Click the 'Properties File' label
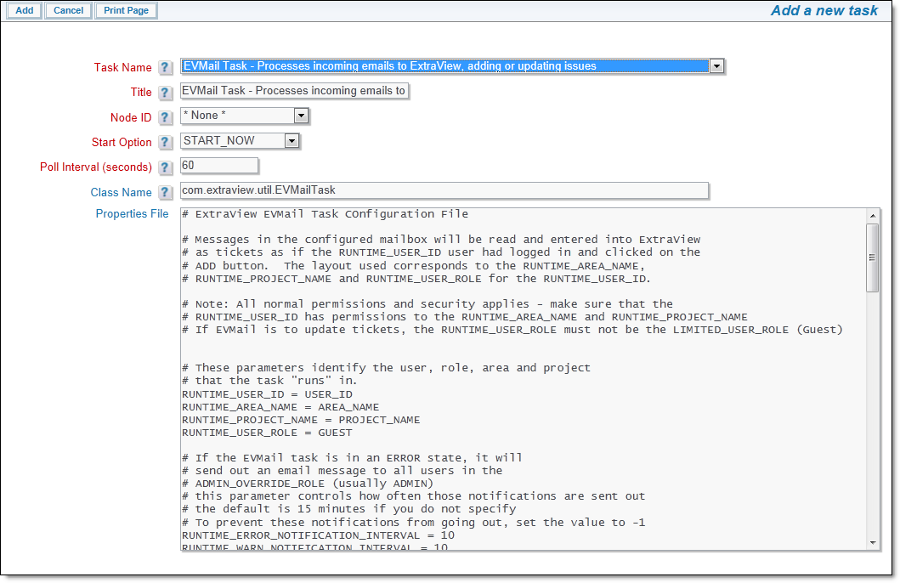 click(x=132, y=213)
